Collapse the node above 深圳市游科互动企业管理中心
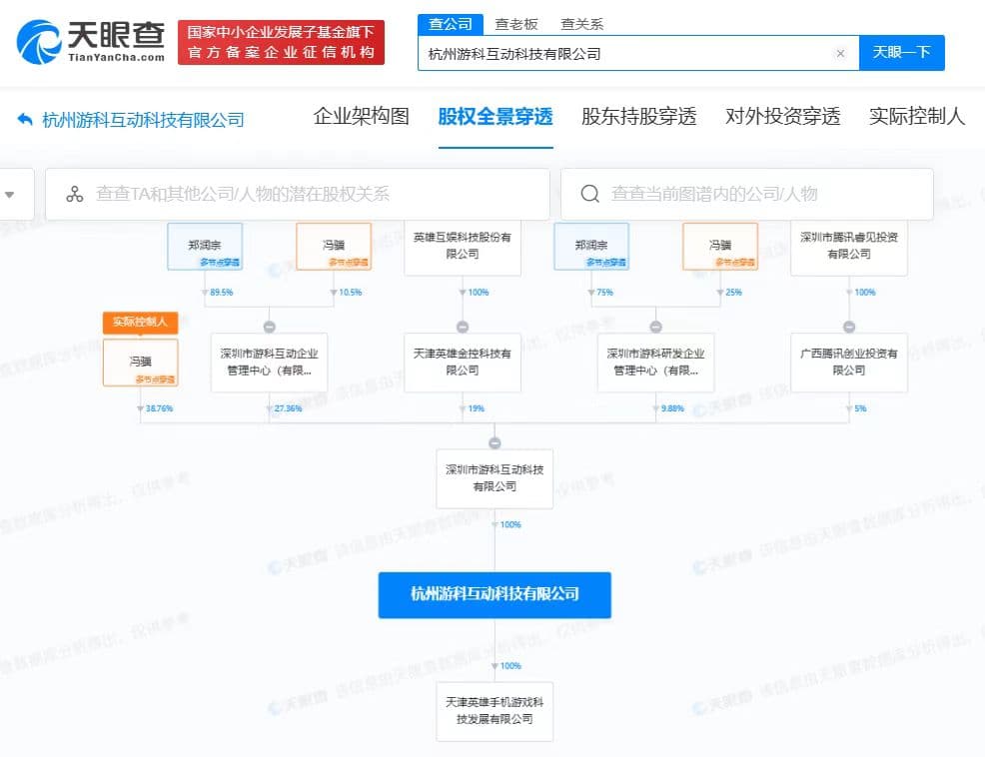 (x=269, y=327)
